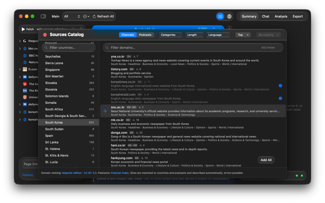Click the Fetch play icon
This screenshot has width=325, height=203.
click(x=23, y=29)
